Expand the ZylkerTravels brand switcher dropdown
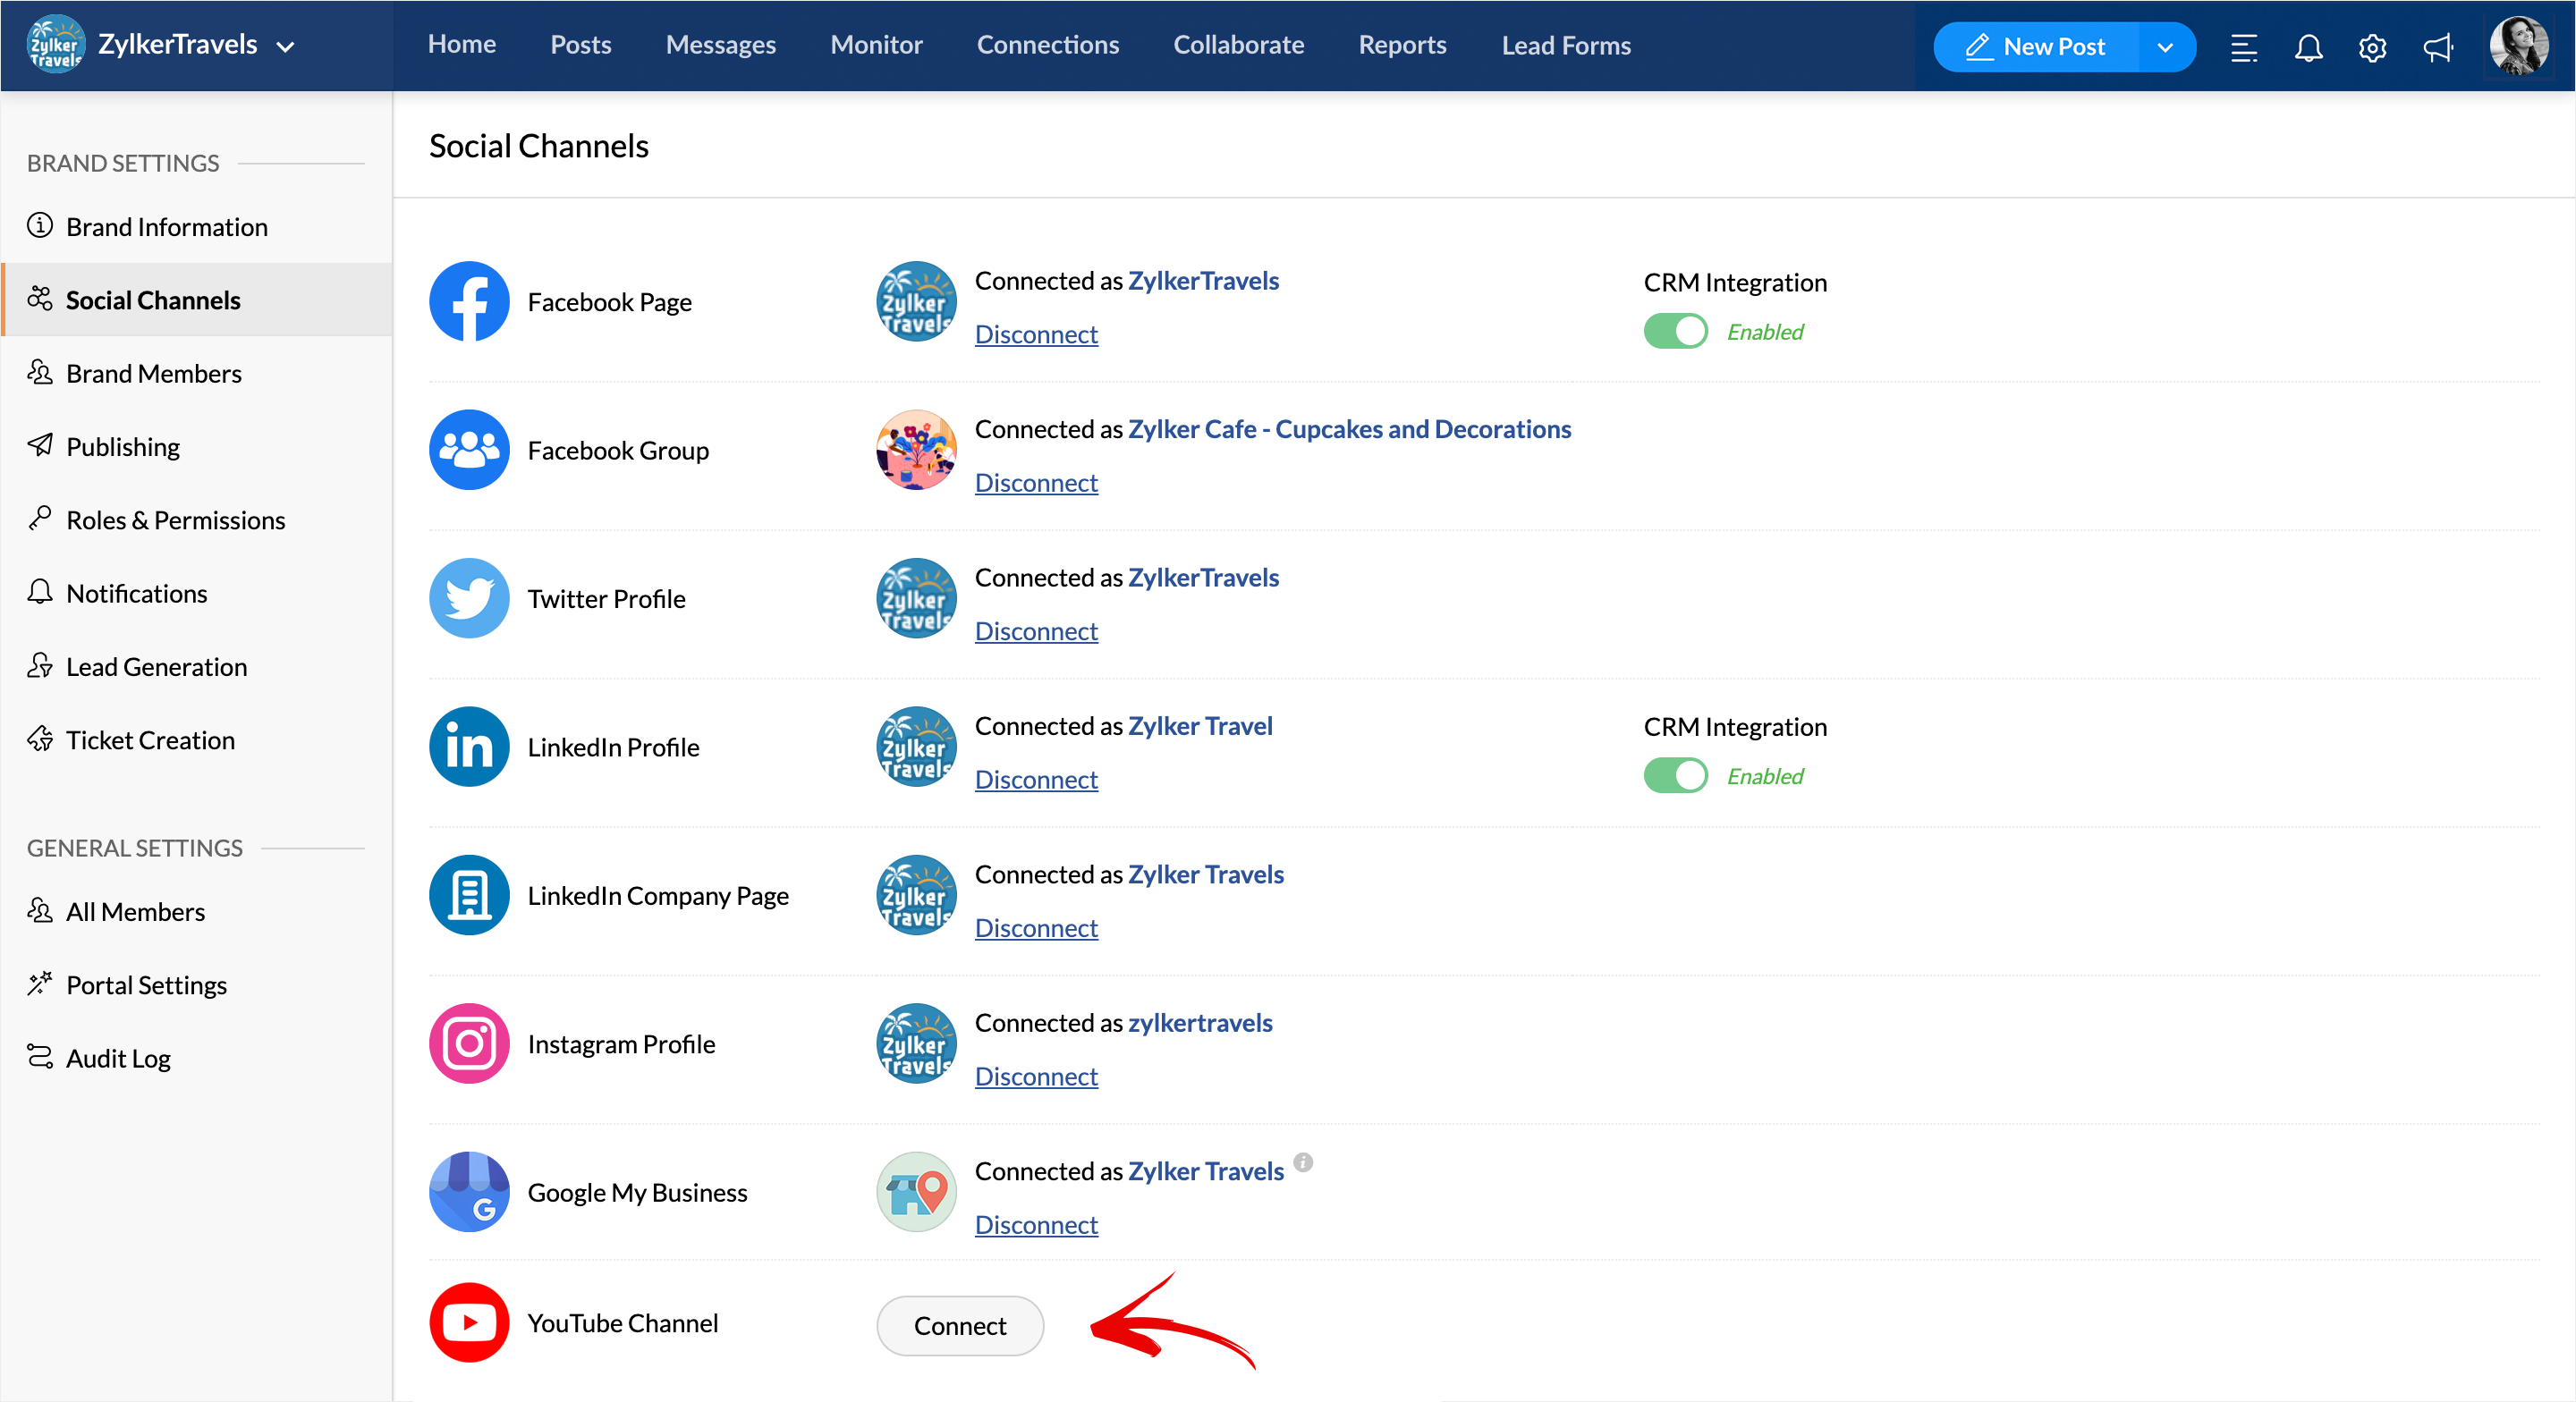Screen dimensions: 2576x1402 point(285,47)
